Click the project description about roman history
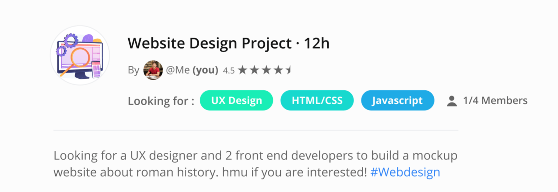Image resolution: width=558 pixels, height=192 pixels. coord(255,164)
